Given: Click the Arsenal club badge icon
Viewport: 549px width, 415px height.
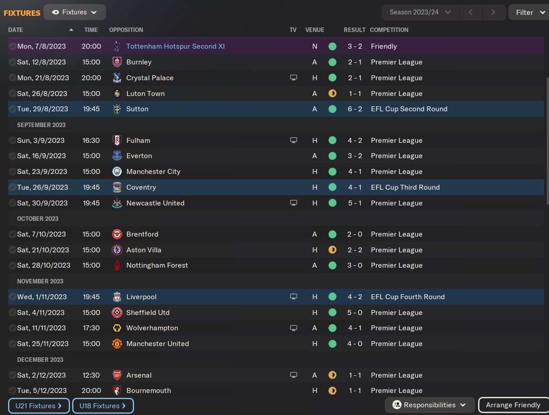Looking at the screenshot, I should tap(117, 375).
